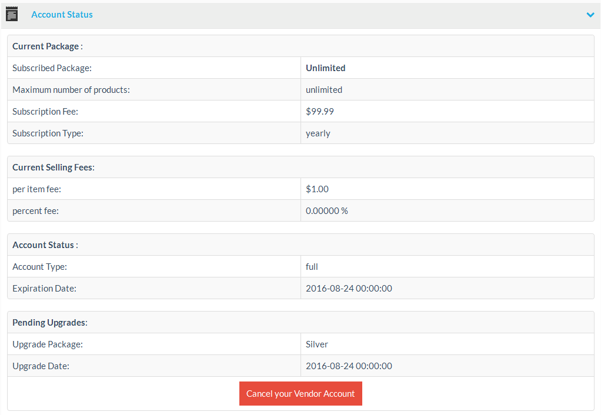Select the 0.00000 % percent fee value
The height and width of the screenshot is (415, 601).
pyautogui.click(x=326, y=211)
